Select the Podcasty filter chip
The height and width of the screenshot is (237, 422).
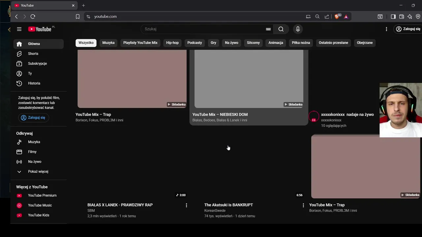pyautogui.click(x=195, y=43)
